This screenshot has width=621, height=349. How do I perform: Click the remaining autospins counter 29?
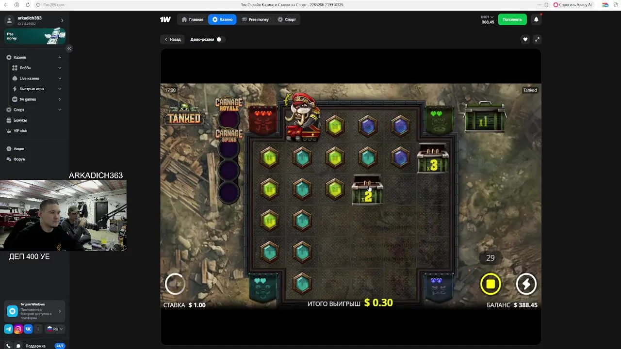[490, 258]
